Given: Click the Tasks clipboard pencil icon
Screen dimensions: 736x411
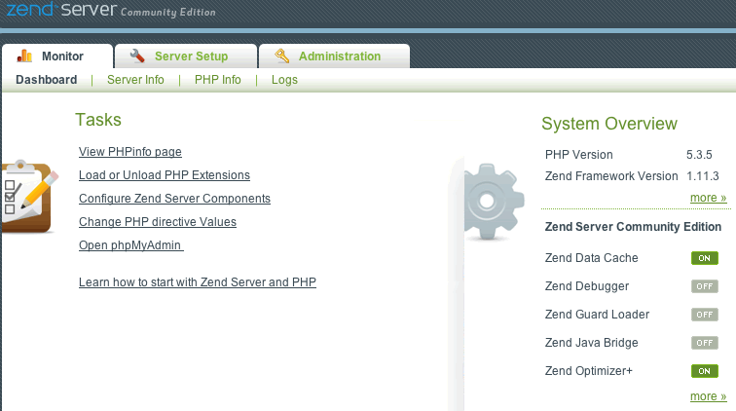Looking at the screenshot, I should [29, 198].
